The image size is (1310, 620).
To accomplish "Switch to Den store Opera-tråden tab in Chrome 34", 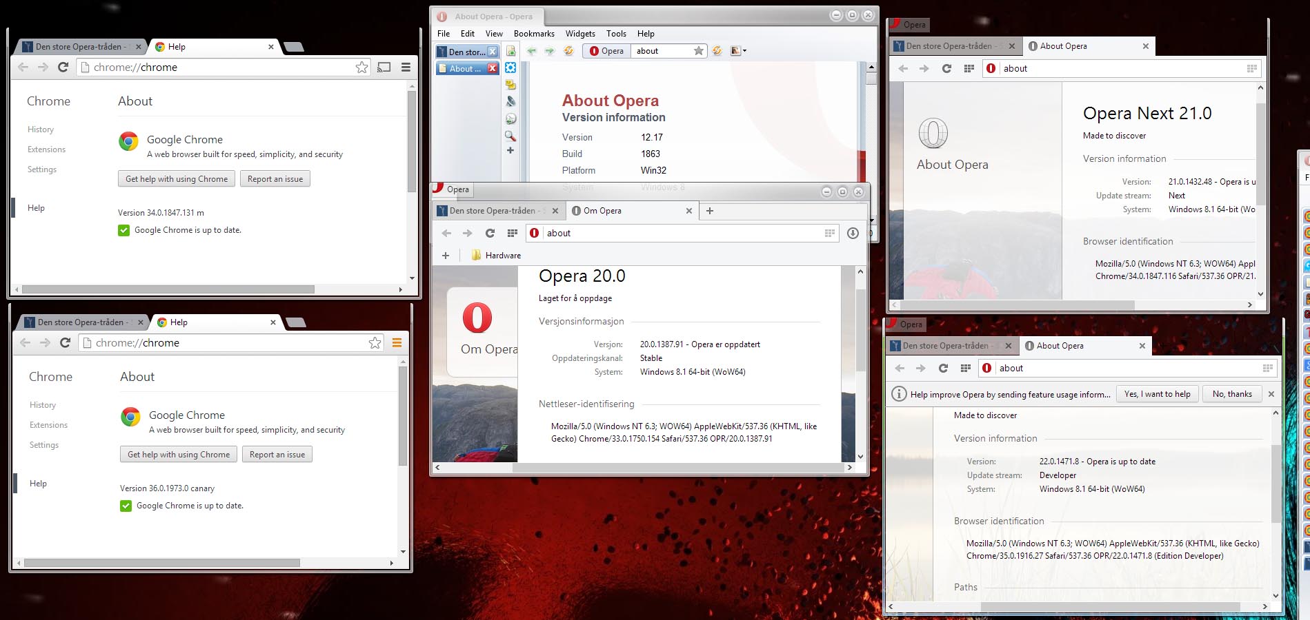I will [x=82, y=47].
